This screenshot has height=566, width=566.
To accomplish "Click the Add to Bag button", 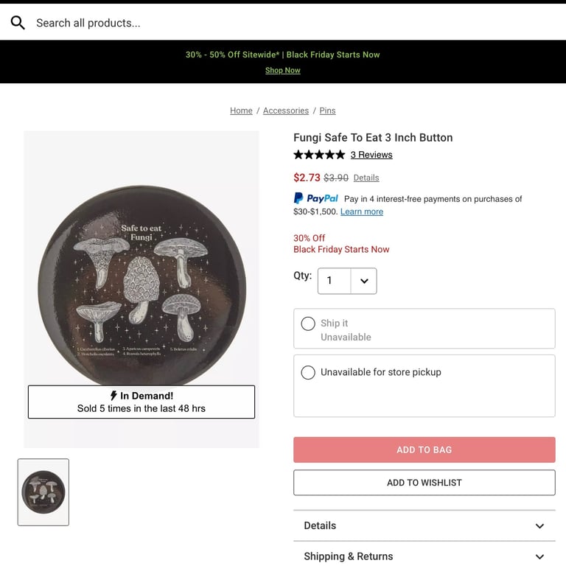I will [x=424, y=450].
